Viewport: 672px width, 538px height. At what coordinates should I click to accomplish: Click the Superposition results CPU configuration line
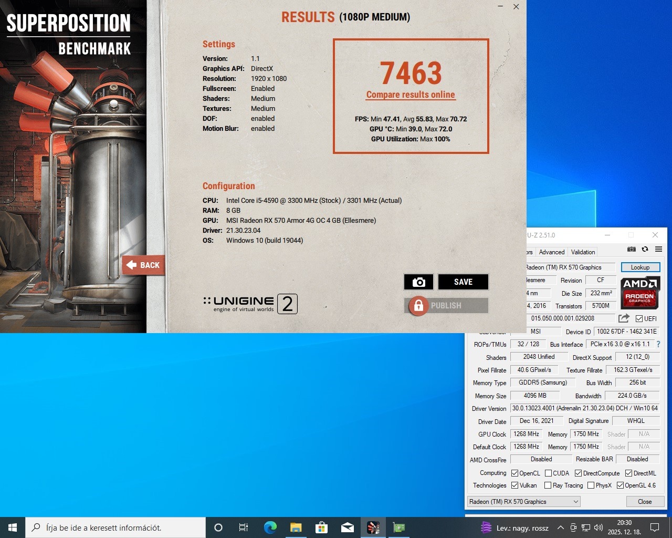click(x=302, y=201)
